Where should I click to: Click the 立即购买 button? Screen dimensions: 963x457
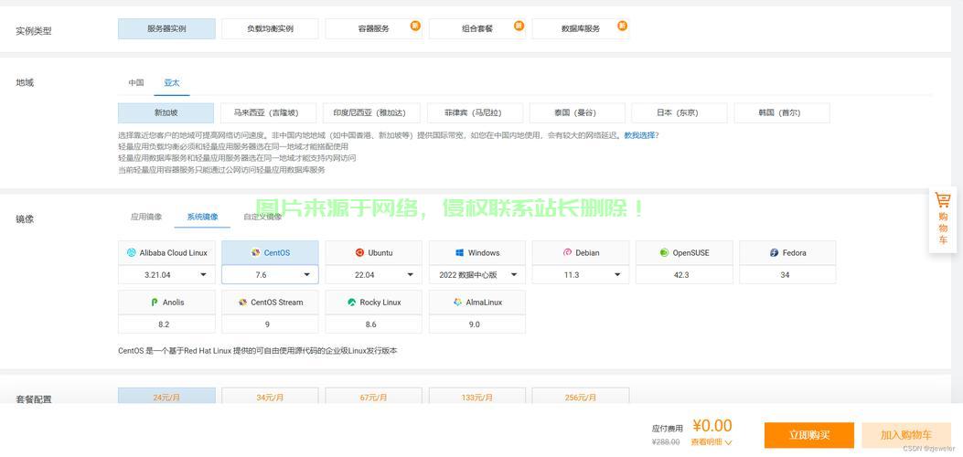(x=808, y=435)
